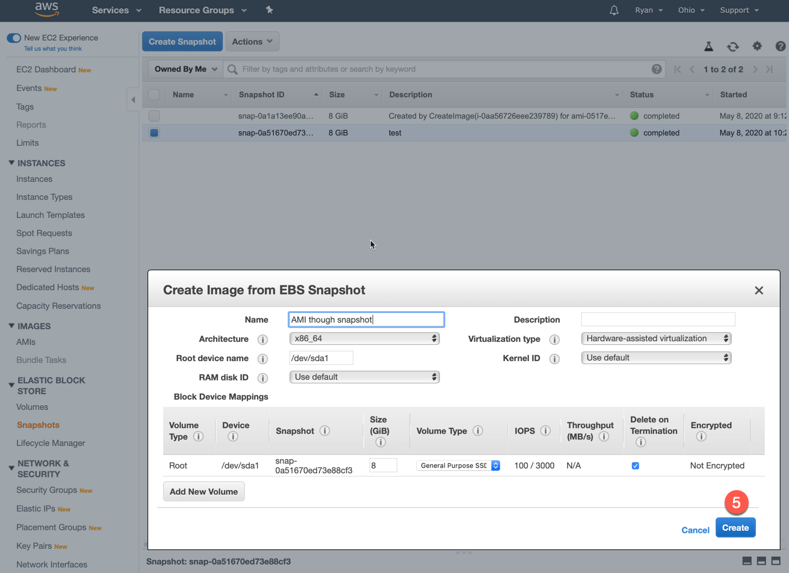The image size is (789, 573).
Task: Show info for Snapshot column
Action: (324, 430)
